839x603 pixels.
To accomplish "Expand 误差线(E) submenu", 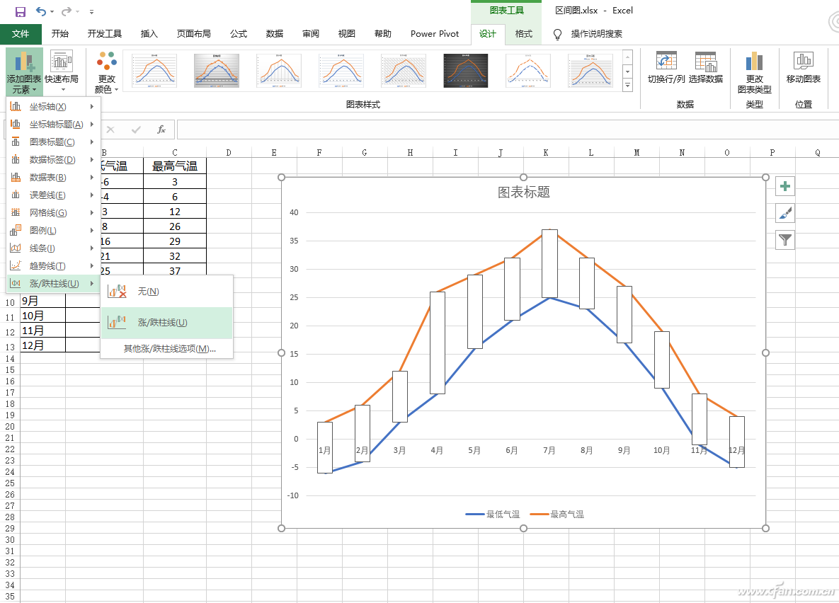I will [x=53, y=195].
